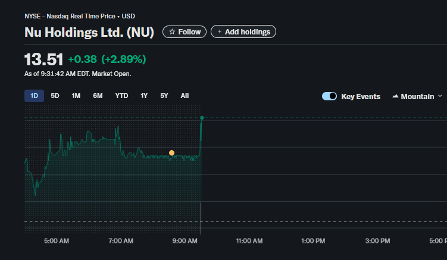Click the Mountain chart style label
The width and height of the screenshot is (447, 260).
[x=417, y=96]
